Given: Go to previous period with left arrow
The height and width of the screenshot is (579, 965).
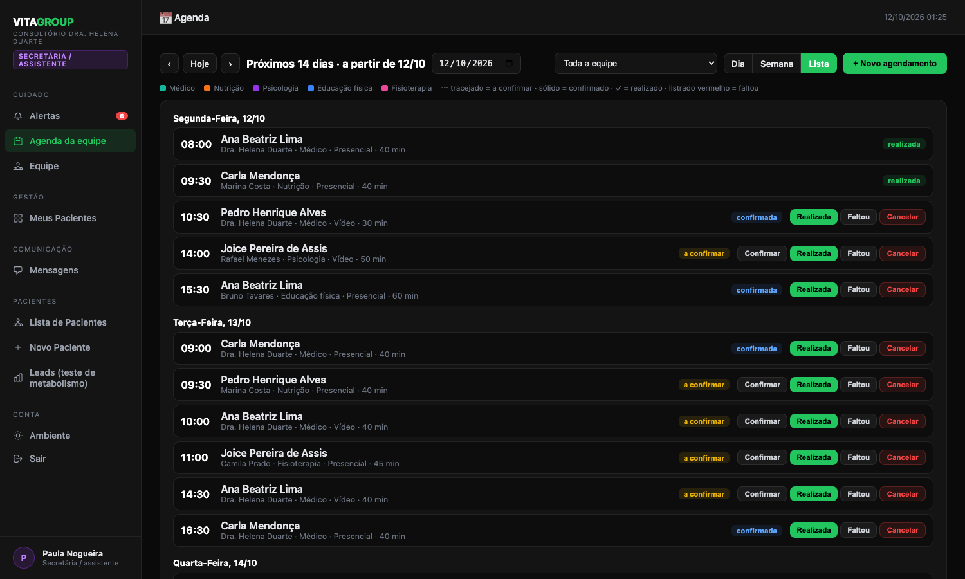Looking at the screenshot, I should tap(169, 64).
